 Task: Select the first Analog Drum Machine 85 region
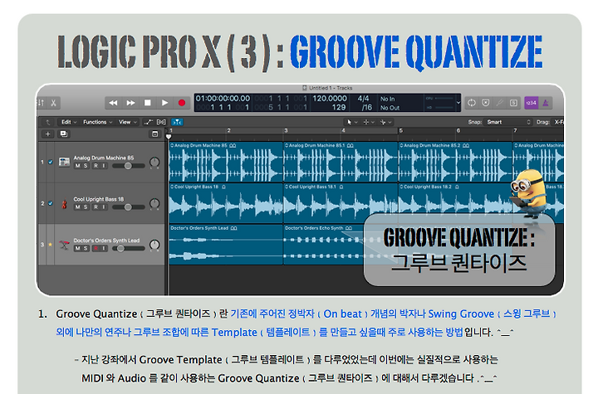coord(226,162)
